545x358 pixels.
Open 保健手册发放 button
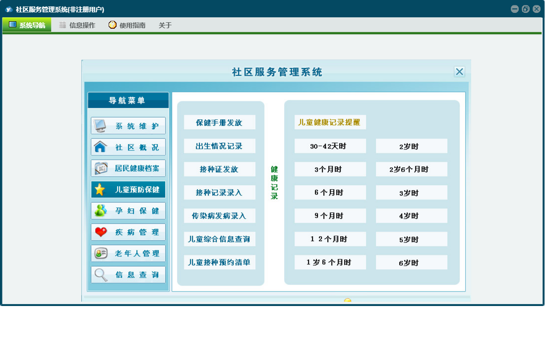[219, 122]
